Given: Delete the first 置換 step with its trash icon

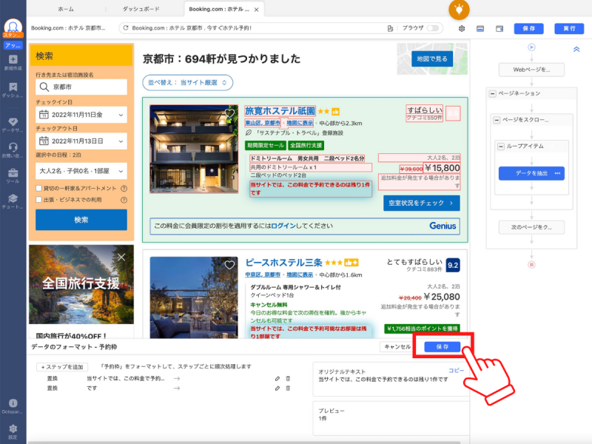Looking at the screenshot, I should pyautogui.click(x=288, y=378).
